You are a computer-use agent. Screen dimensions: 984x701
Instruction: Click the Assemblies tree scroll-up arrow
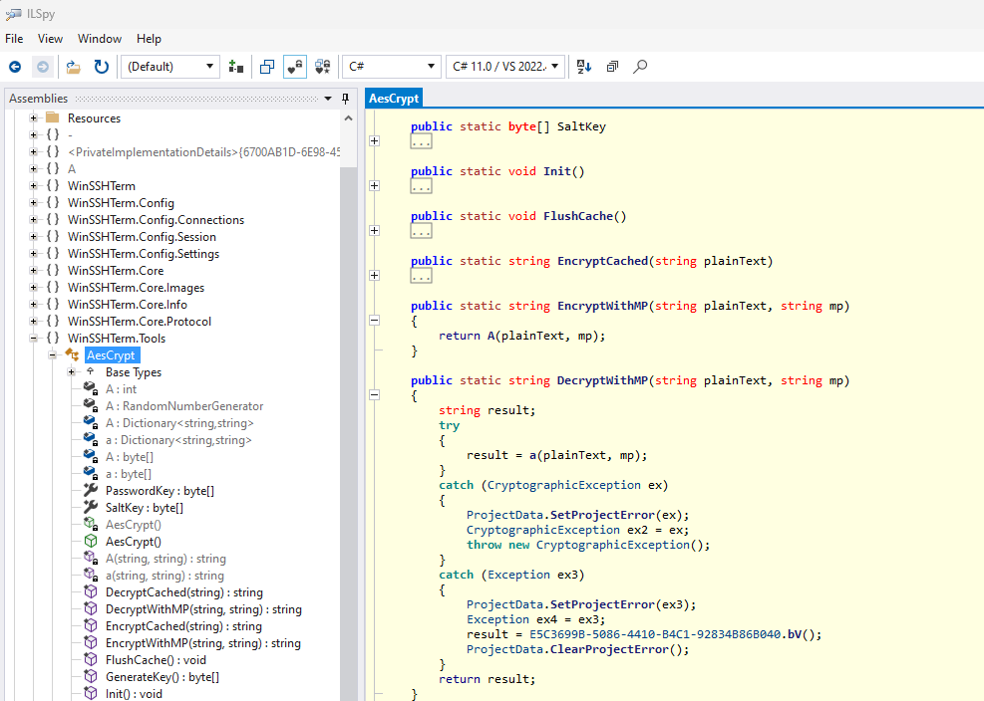(349, 117)
